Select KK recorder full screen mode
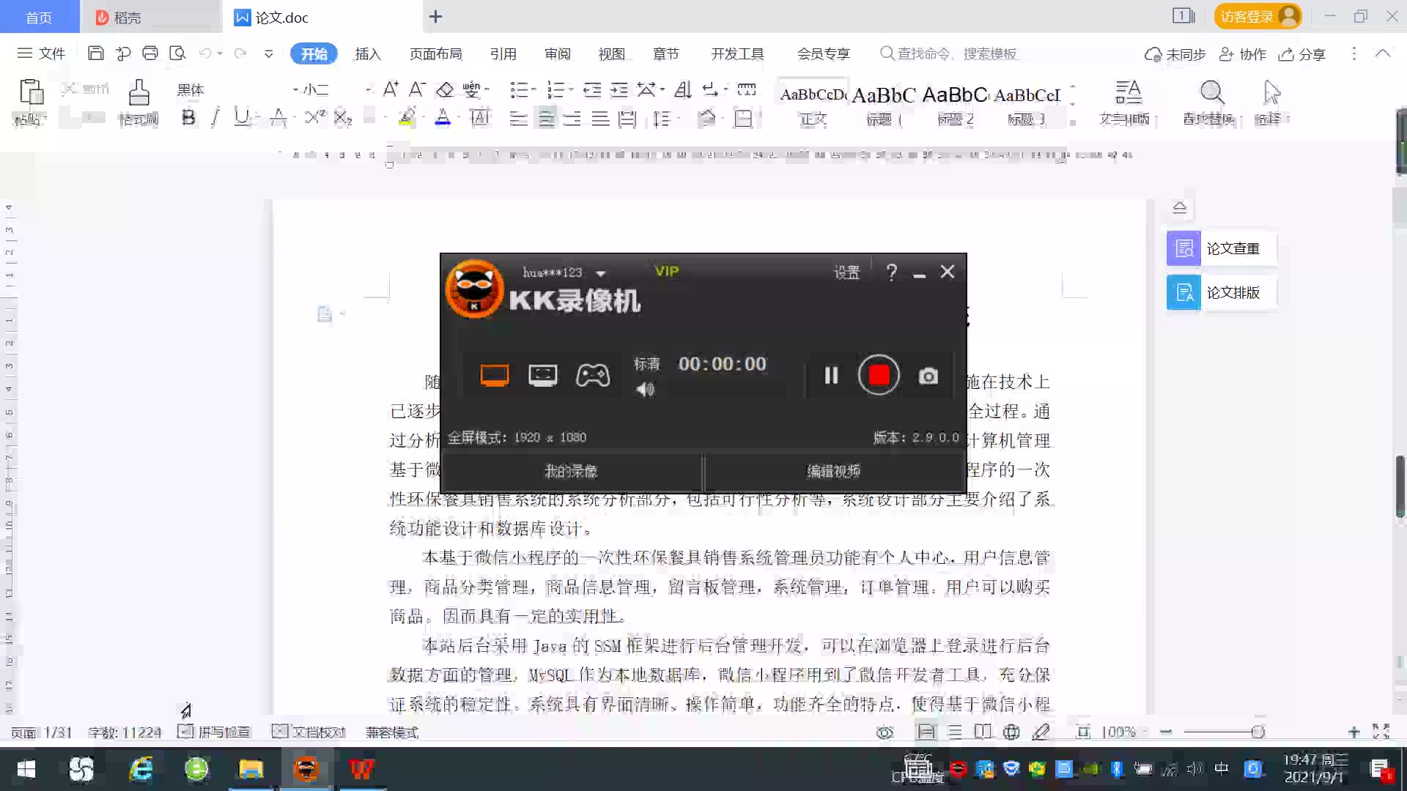This screenshot has width=1407, height=791. (495, 376)
